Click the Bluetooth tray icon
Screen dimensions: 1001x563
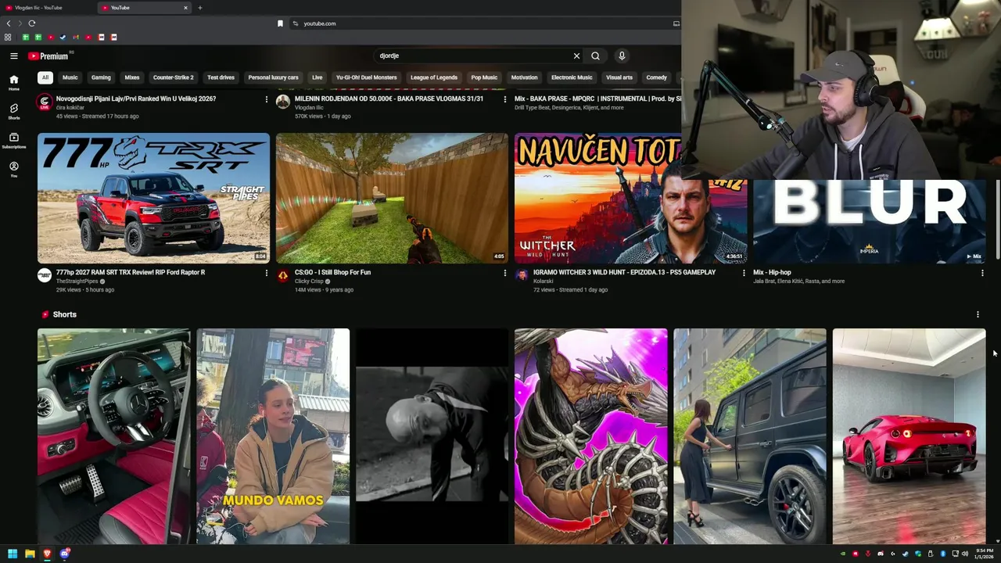click(943, 554)
